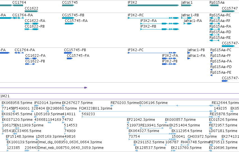This screenshot has height=152, width=239.
Task: Select EST EK291152.5prime
Action: point(149,142)
